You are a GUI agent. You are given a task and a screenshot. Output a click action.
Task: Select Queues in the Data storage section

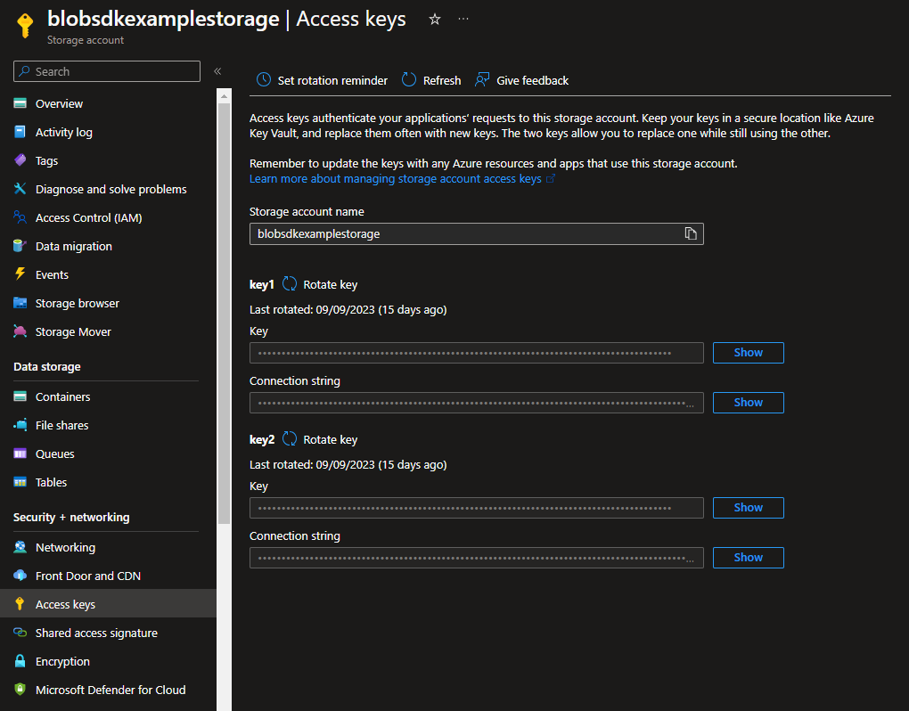57,454
